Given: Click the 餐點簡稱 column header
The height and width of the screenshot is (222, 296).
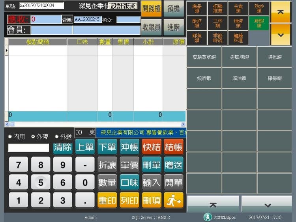Looking at the screenshot, I should pos(37,42).
